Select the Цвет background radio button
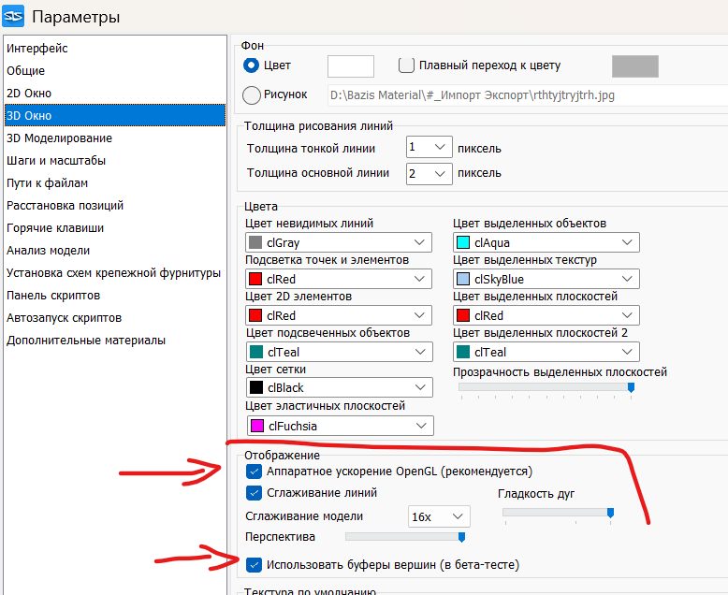Image resolution: width=728 pixels, height=595 pixels. pyautogui.click(x=251, y=65)
